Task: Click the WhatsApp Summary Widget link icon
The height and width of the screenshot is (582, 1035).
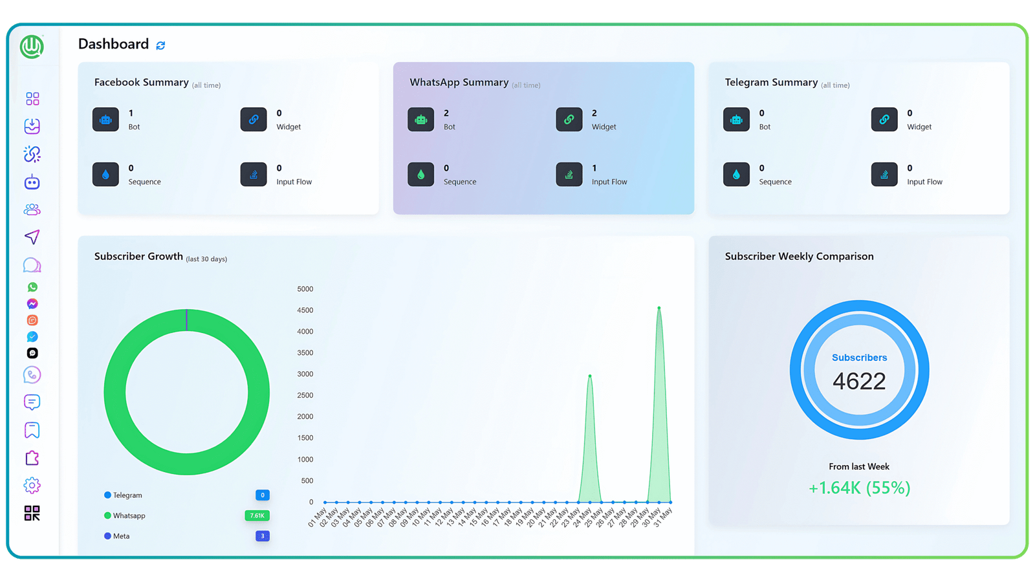Action: coord(569,120)
